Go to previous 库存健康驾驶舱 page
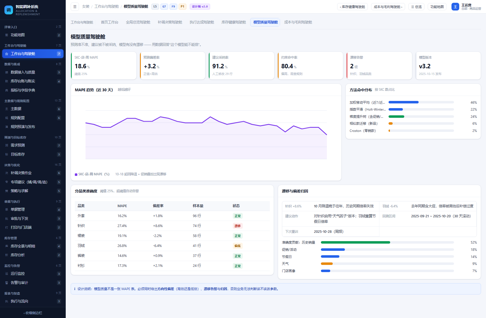Image resolution: width=486 pixels, height=318 pixels. 352,7
